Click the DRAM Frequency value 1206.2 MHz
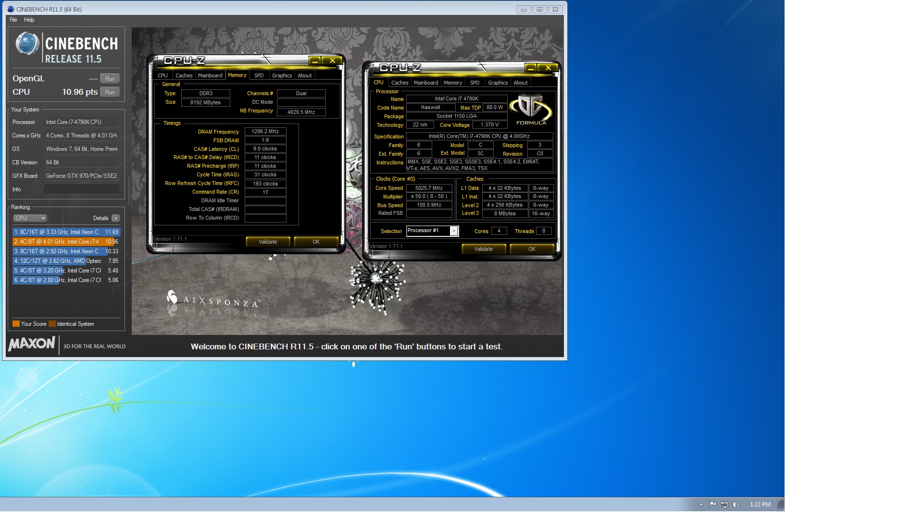The width and height of the screenshot is (923, 519). pos(265,131)
